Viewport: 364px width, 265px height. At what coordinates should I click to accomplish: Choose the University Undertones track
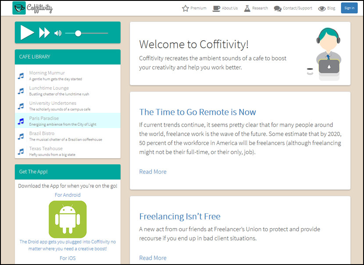(68, 106)
